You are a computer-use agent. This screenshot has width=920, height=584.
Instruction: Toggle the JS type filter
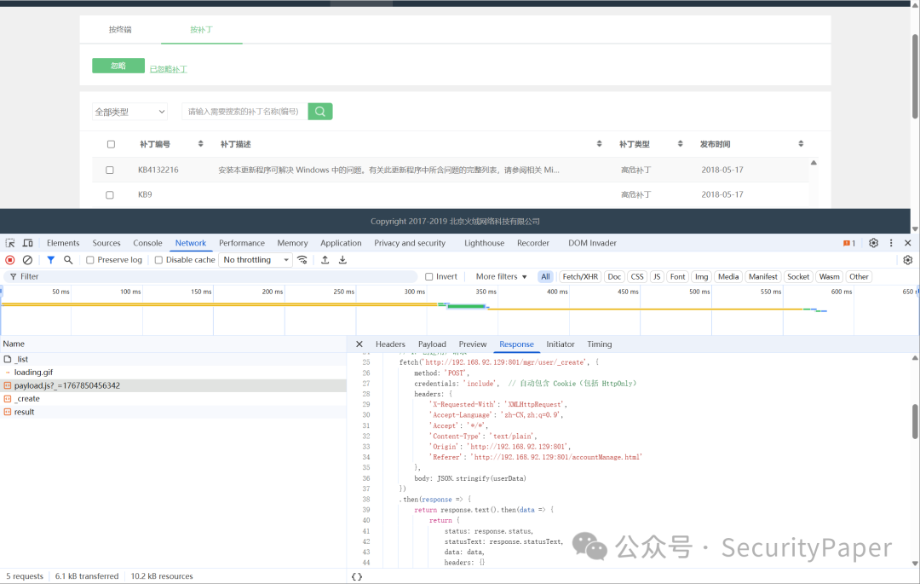[x=657, y=276]
